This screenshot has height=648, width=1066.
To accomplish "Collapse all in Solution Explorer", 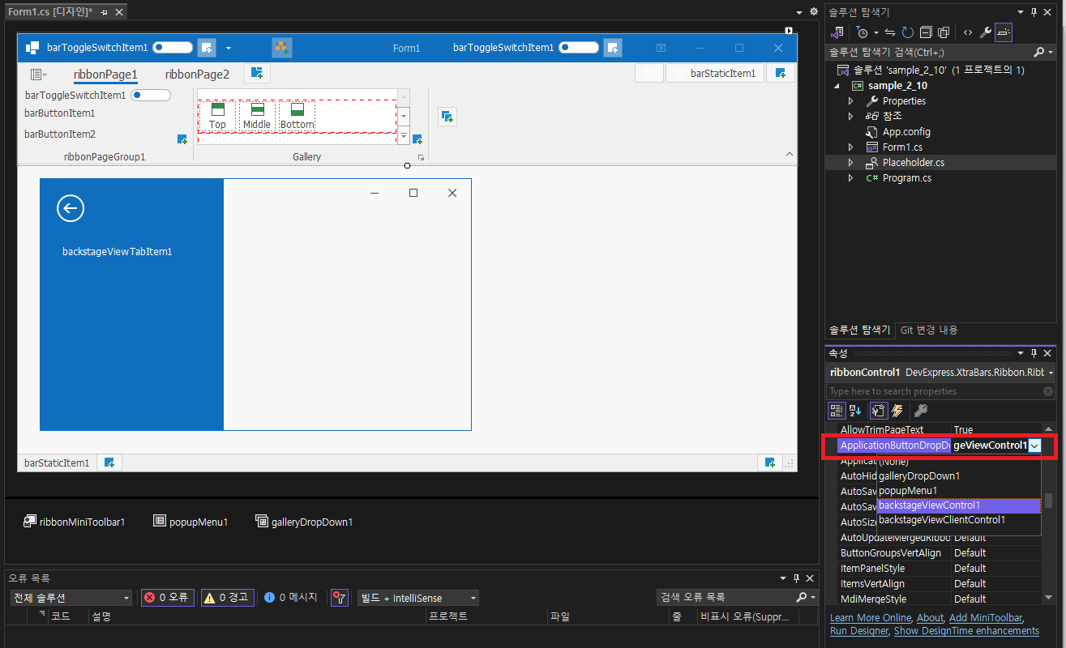I will [926, 32].
